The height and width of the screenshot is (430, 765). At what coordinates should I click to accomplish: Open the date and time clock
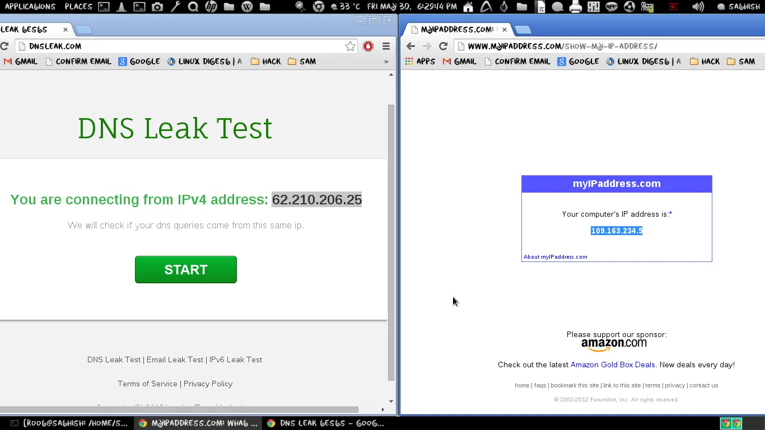(x=412, y=7)
